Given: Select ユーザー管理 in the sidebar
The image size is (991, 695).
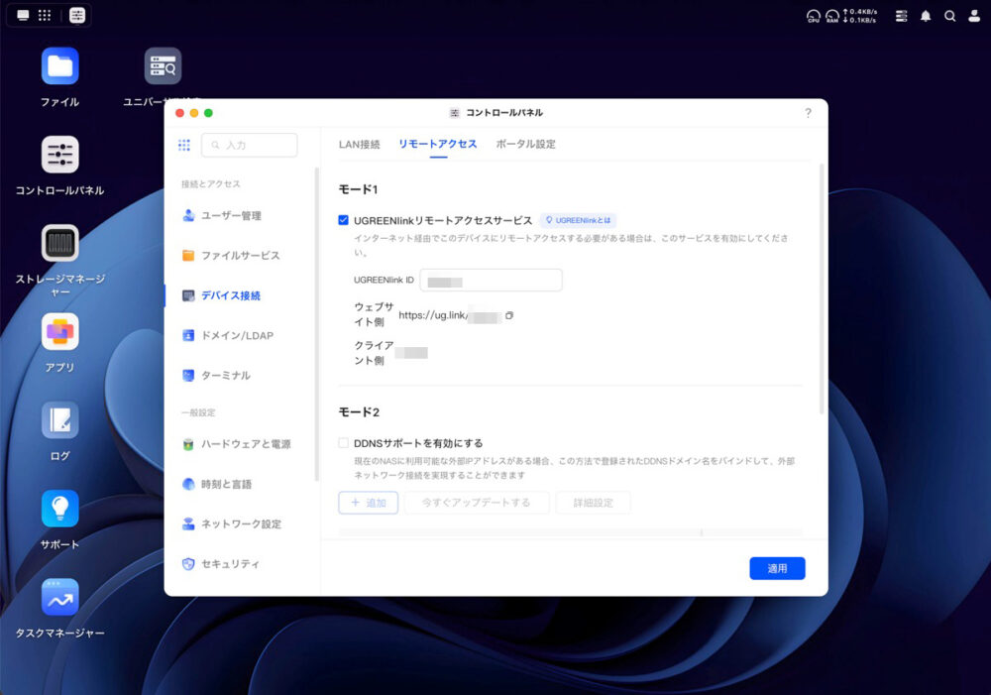Looking at the screenshot, I should [x=231, y=215].
